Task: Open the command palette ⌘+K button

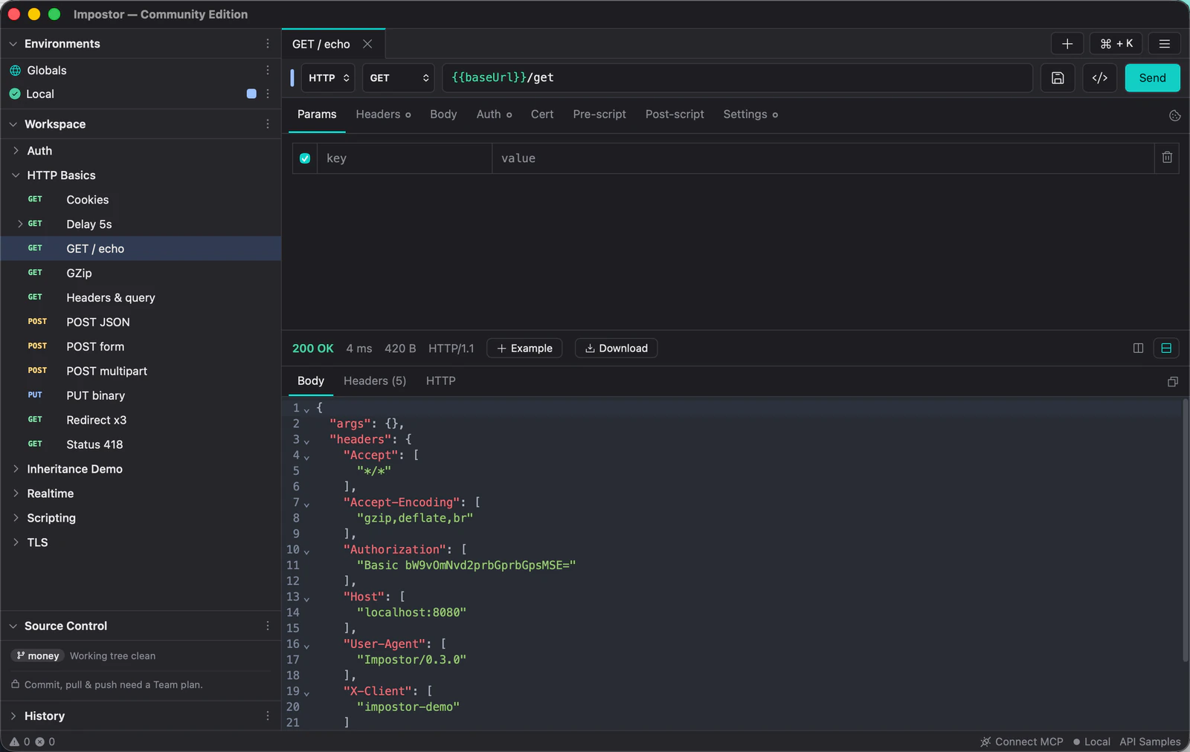Action: coord(1116,44)
